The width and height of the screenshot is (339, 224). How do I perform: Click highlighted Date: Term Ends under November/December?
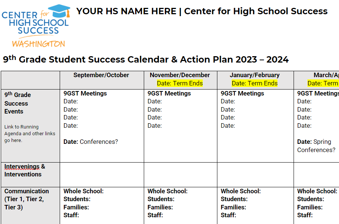click(180, 83)
